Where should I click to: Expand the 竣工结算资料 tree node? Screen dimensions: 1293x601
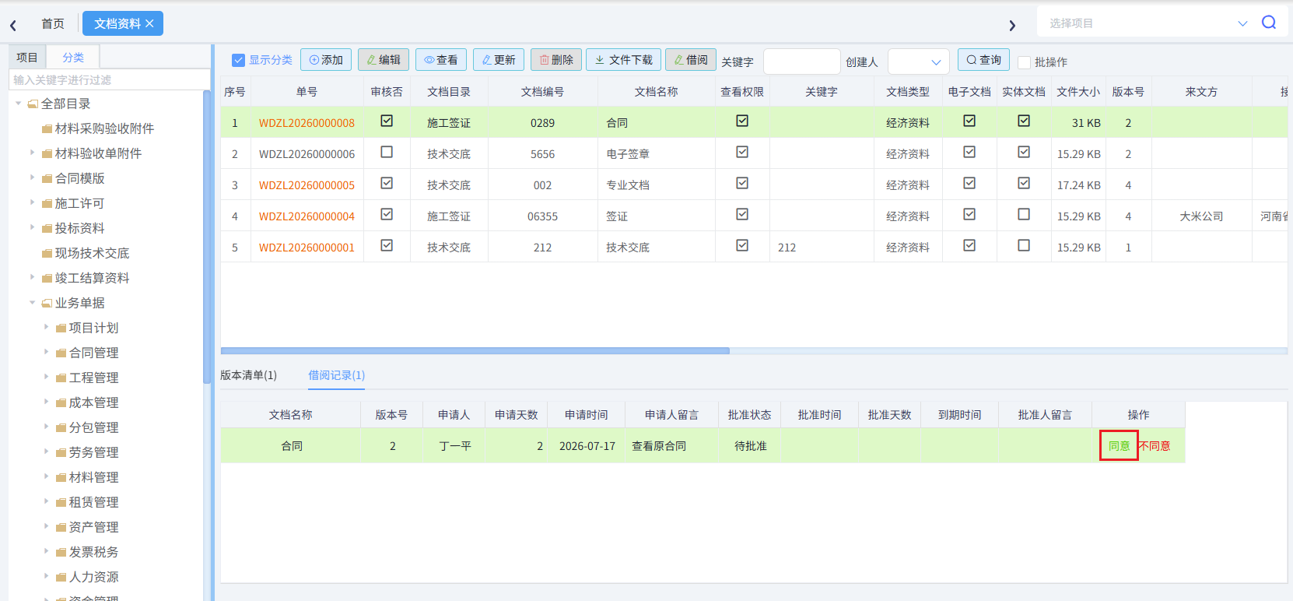click(x=32, y=277)
